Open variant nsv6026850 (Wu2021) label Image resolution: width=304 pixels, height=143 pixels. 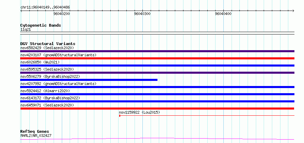pyautogui.click(x=40, y=62)
